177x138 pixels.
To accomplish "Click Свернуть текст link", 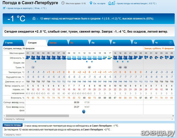I will (13, 135).
